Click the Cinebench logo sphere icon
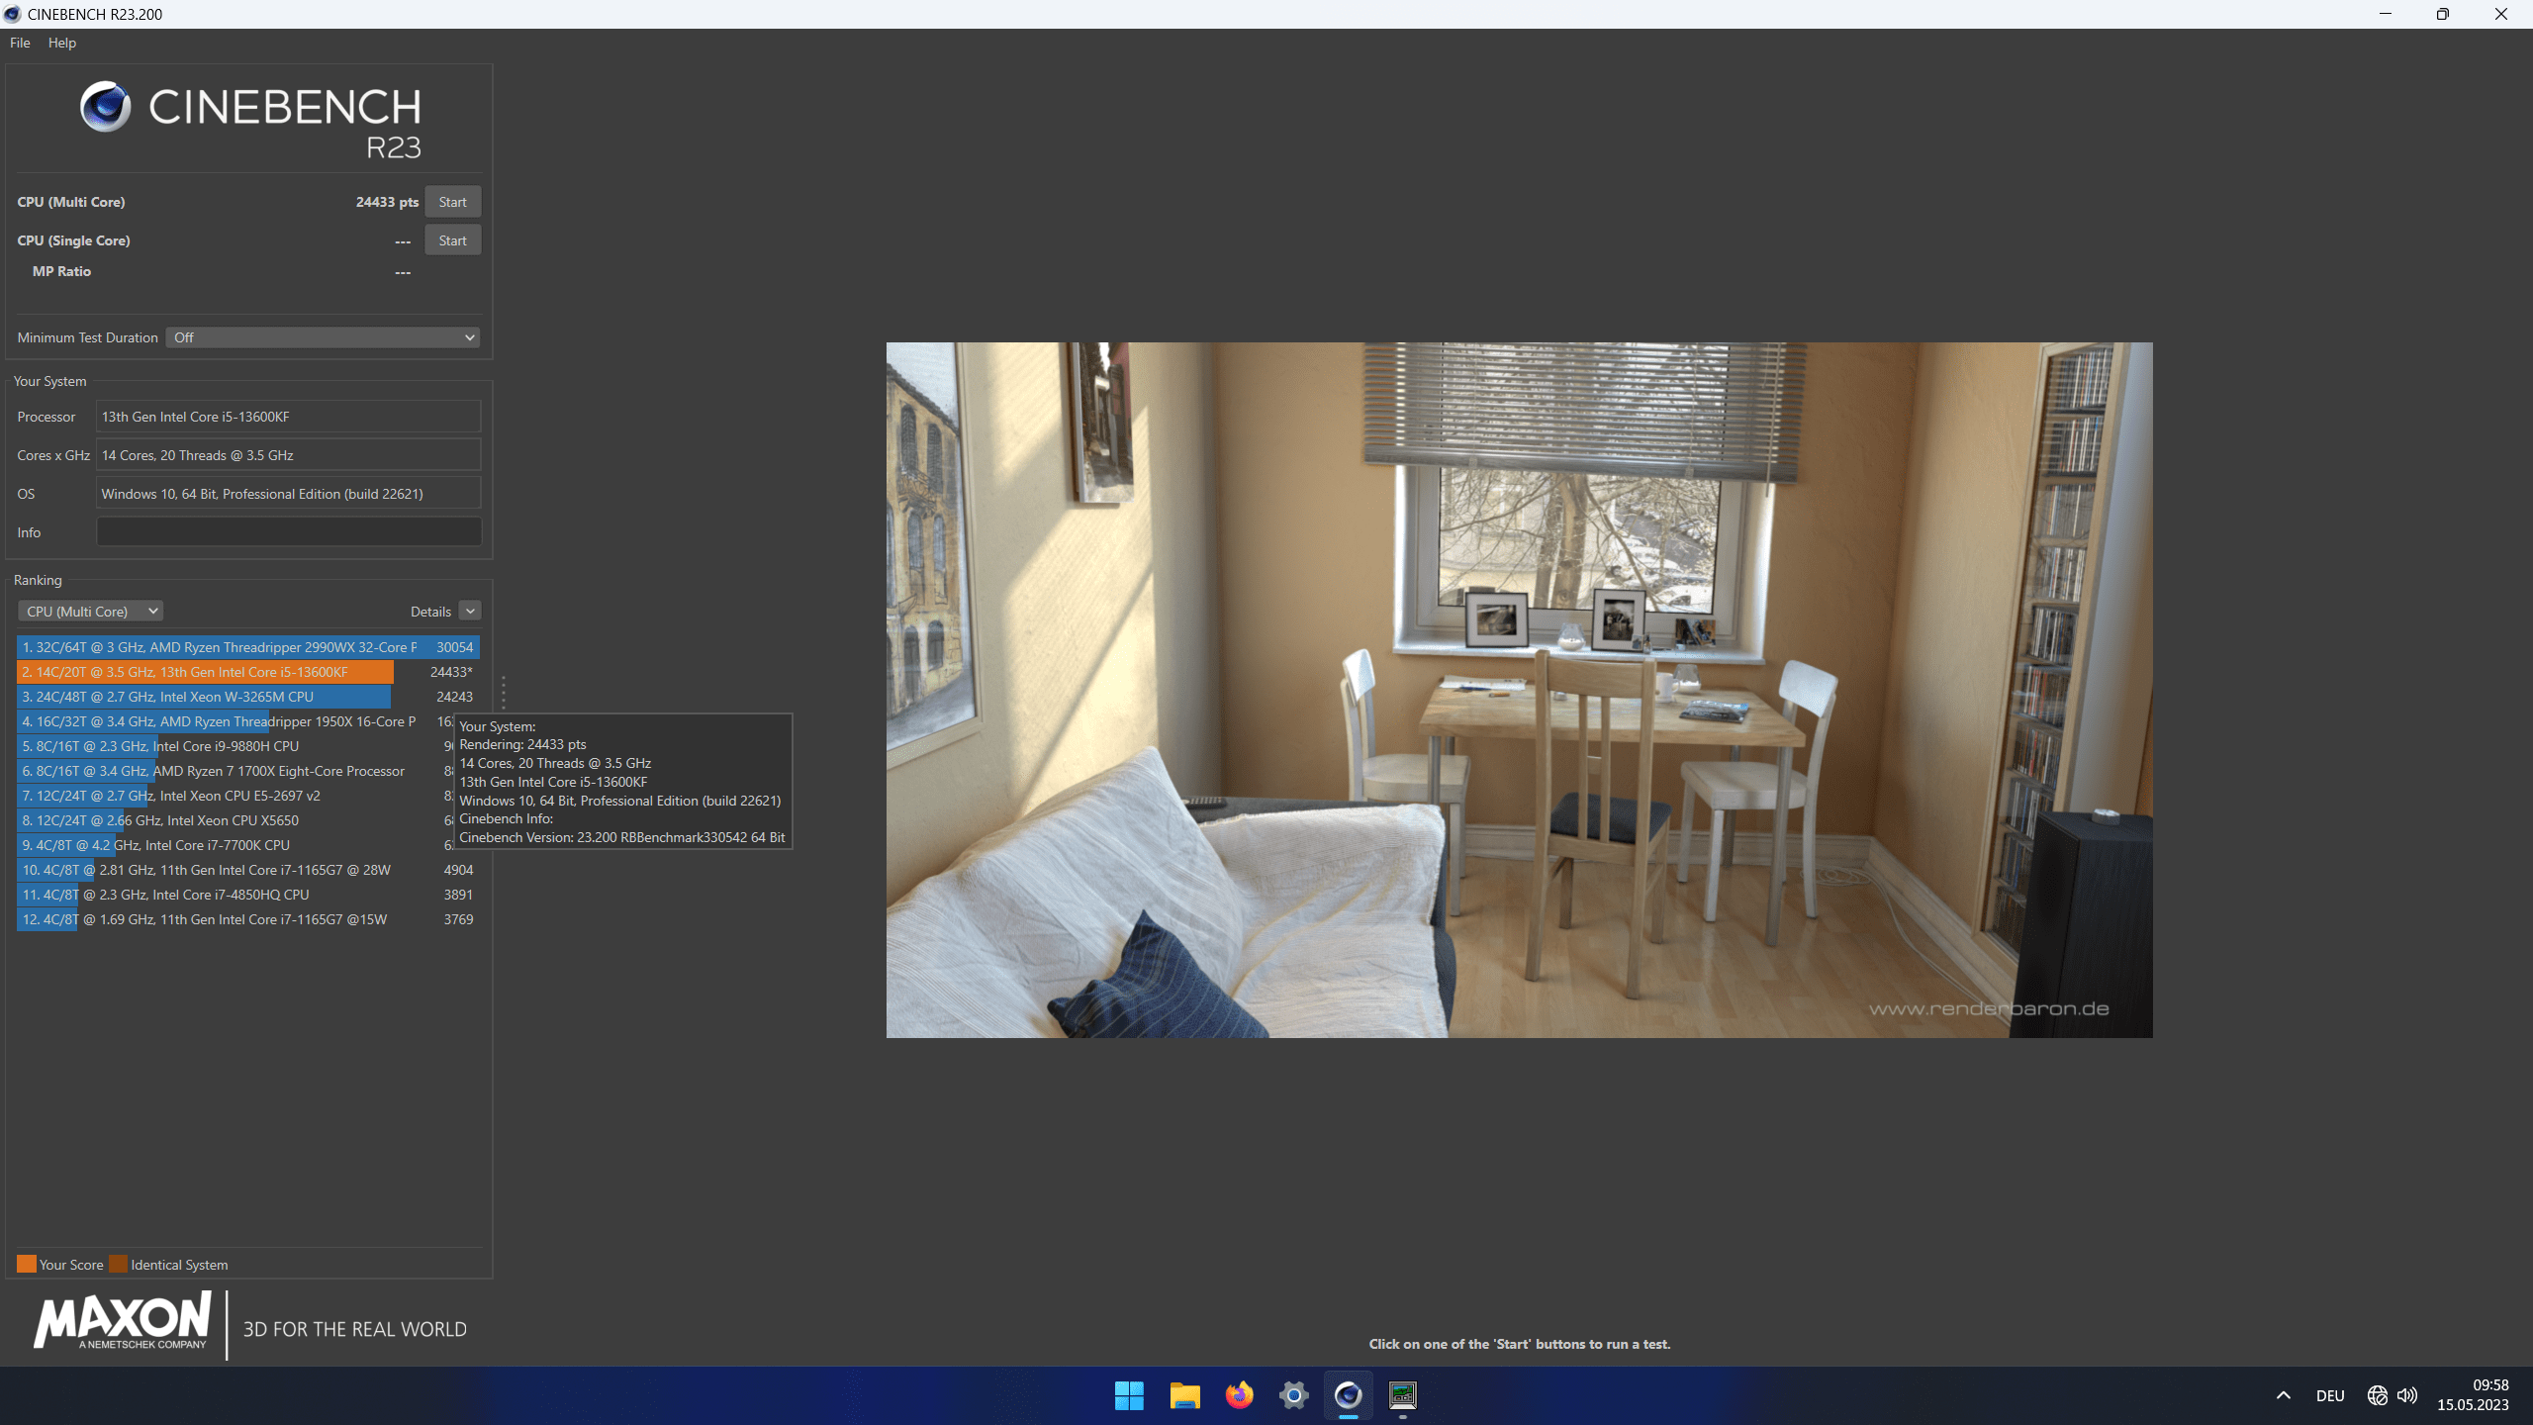 tap(106, 107)
